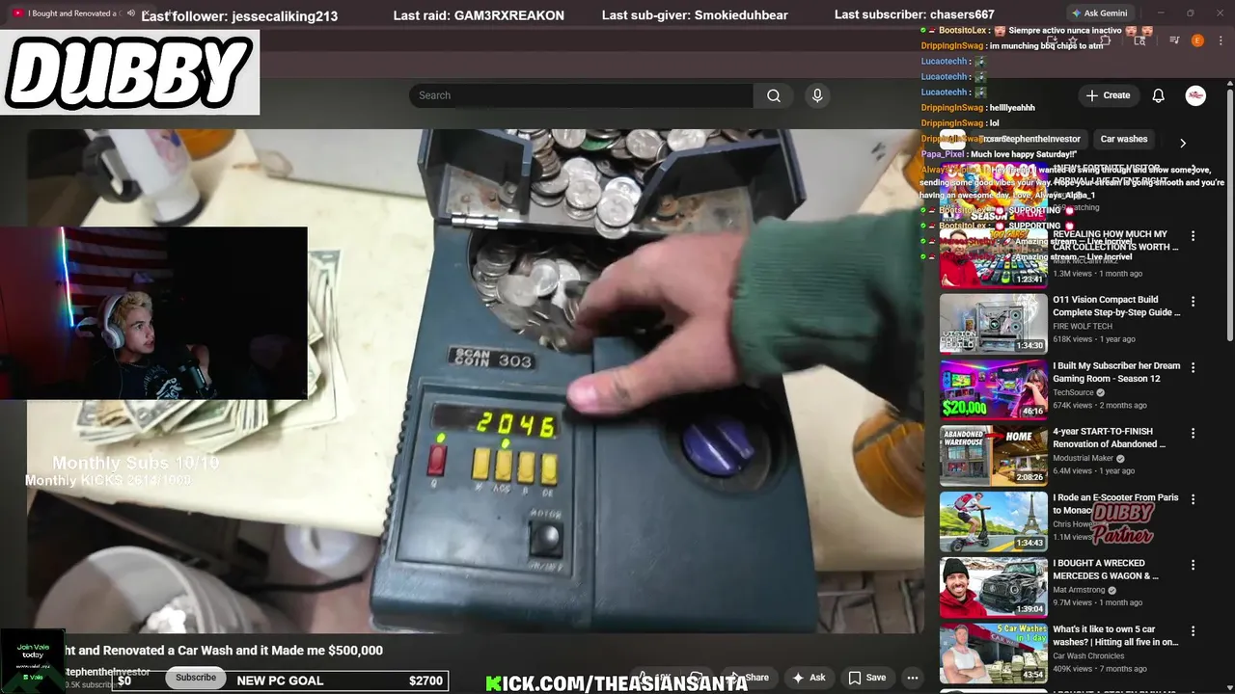Start voice search with the microphone icon

click(x=817, y=95)
